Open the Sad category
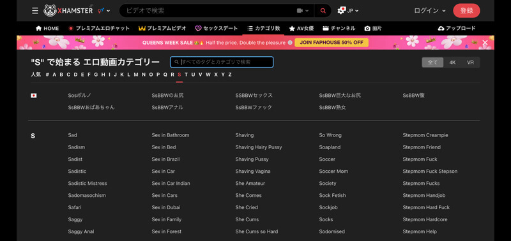Viewport: 511px width, 241px height. 72,135
